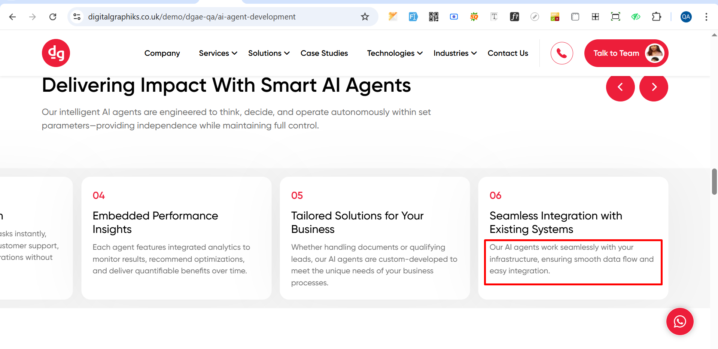Go to previous carousel slide
This screenshot has width=718, height=349.
pyautogui.click(x=620, y=87)
